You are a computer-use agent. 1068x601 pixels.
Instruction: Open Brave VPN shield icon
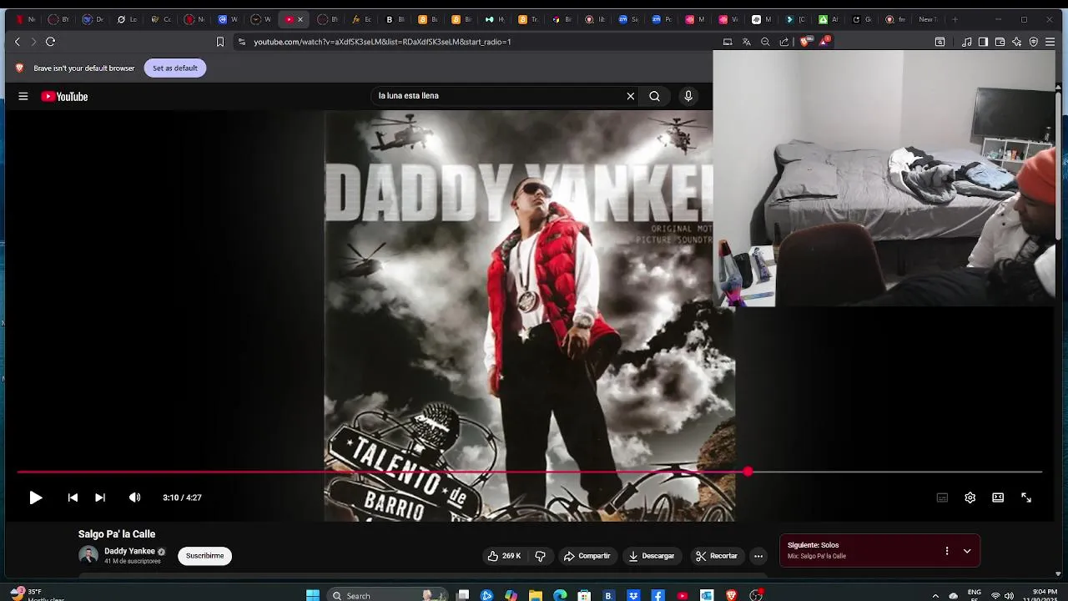1033,42
